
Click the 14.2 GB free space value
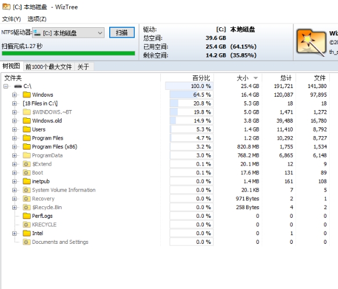(x=216, y=55)
